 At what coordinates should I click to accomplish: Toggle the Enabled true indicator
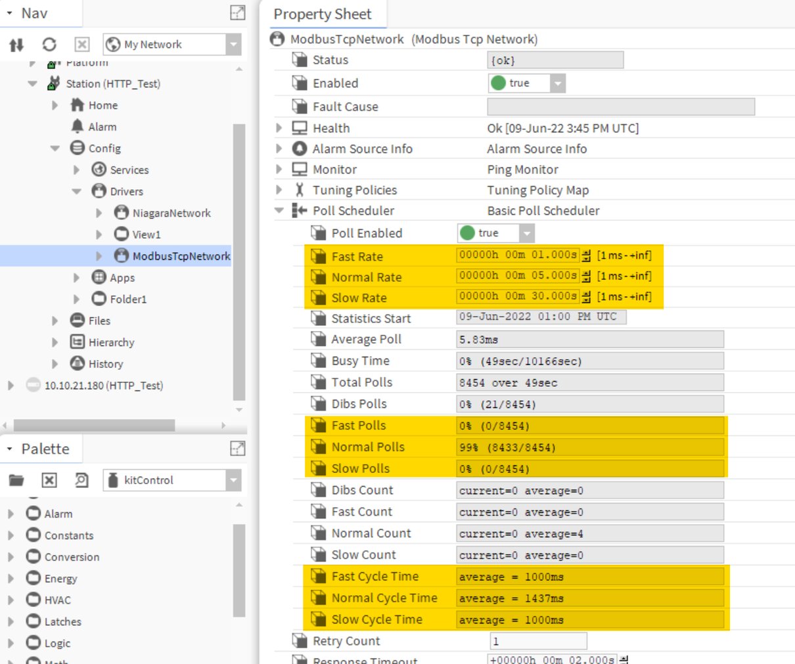(498, 83)
